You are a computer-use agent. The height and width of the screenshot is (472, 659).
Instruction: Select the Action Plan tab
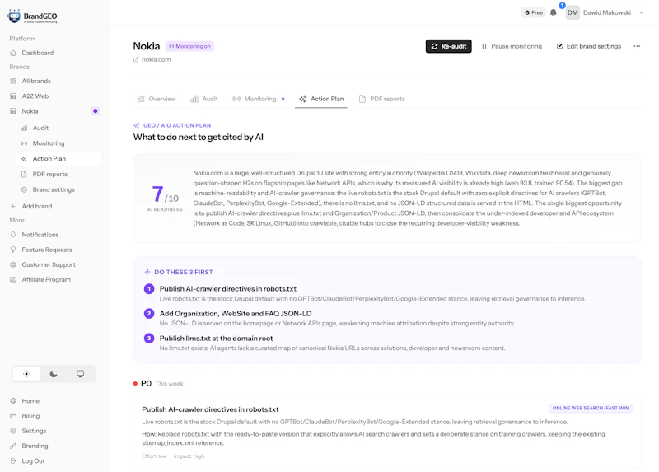pyautogui.click(x=321, y=99)
